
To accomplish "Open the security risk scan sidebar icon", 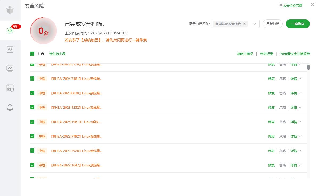I will tap(10, 30).
